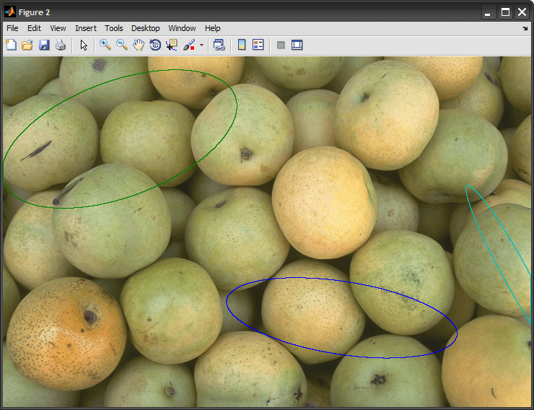
Task: Save the figure with floppy disk icon
Action: click(44, 45)
